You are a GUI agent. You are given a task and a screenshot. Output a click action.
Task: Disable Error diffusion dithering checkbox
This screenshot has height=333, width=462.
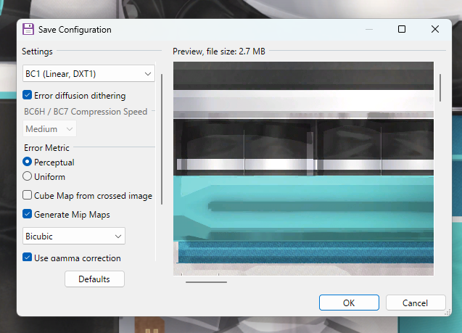click(28, 95)
